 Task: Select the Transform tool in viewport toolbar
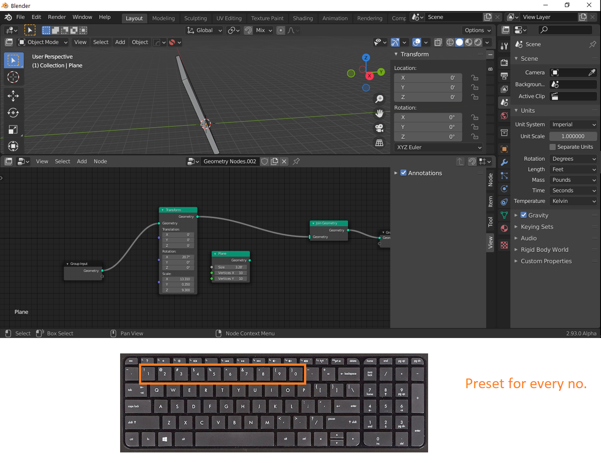point(13,146)
